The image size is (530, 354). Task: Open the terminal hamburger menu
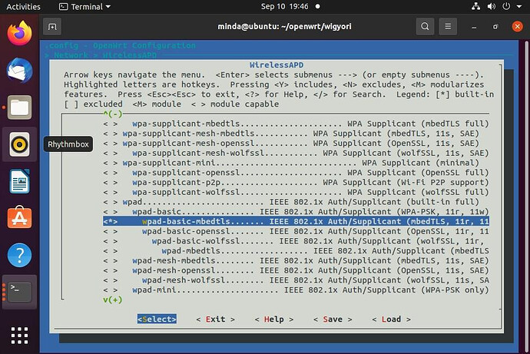[x=448, y=26]
